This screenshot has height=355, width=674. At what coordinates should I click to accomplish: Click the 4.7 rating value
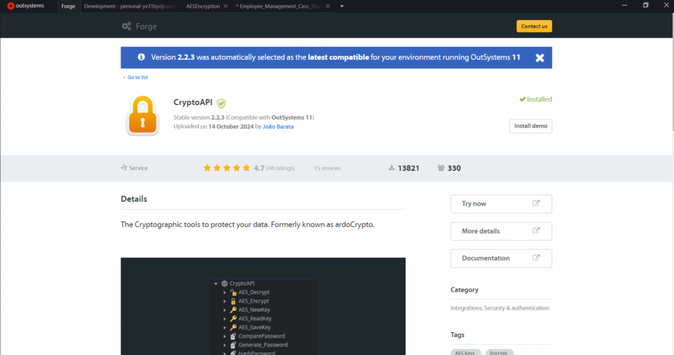click(x=259, y=168)
